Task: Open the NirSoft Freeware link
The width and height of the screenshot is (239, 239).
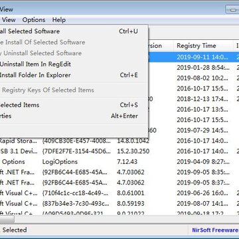Action: [x=215, y=230]
